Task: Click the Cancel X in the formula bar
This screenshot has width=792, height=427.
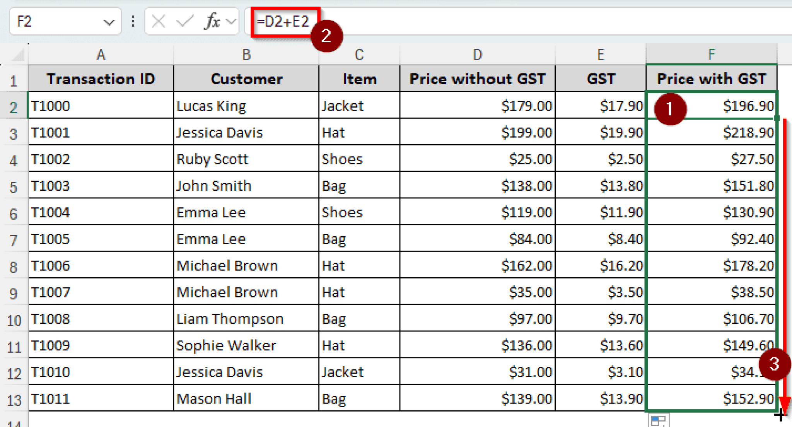Action: [x=159, y=21]
